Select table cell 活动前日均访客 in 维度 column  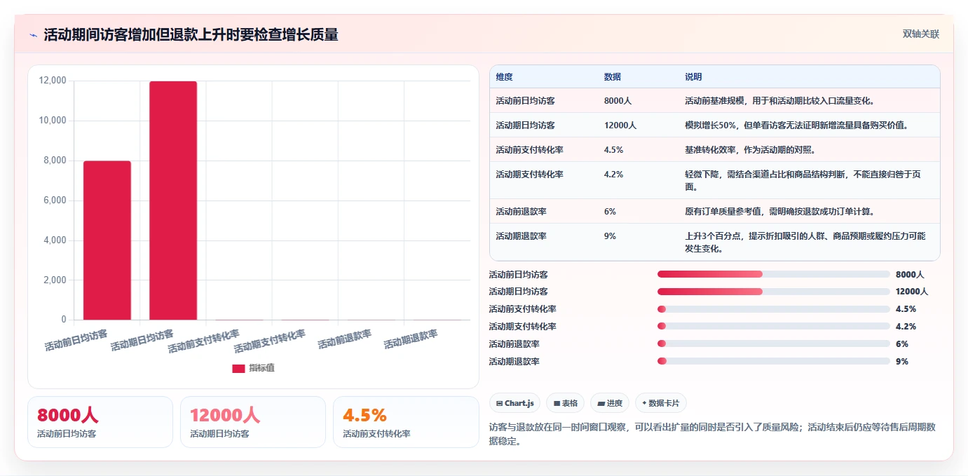(x=525, y=101)
